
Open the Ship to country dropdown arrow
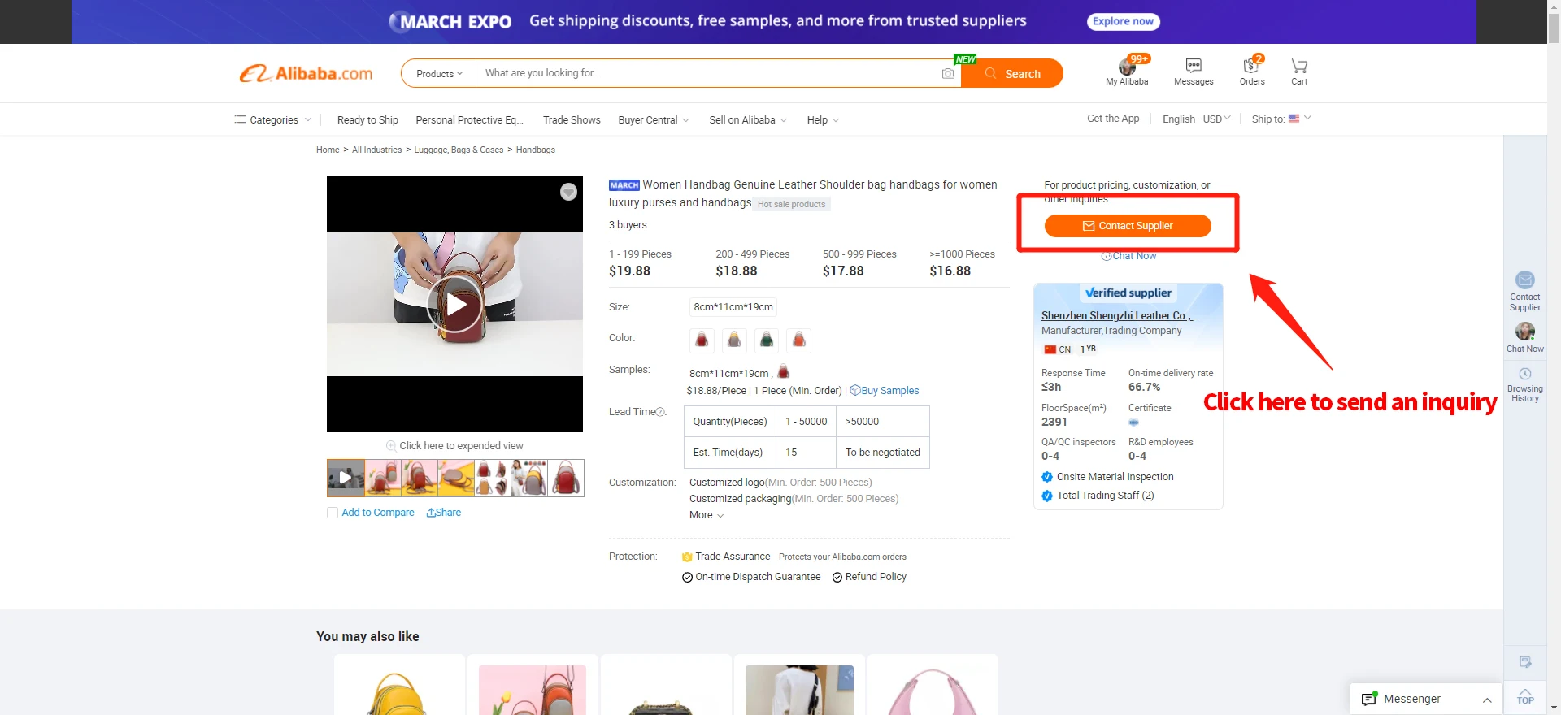coord(1307,119)
